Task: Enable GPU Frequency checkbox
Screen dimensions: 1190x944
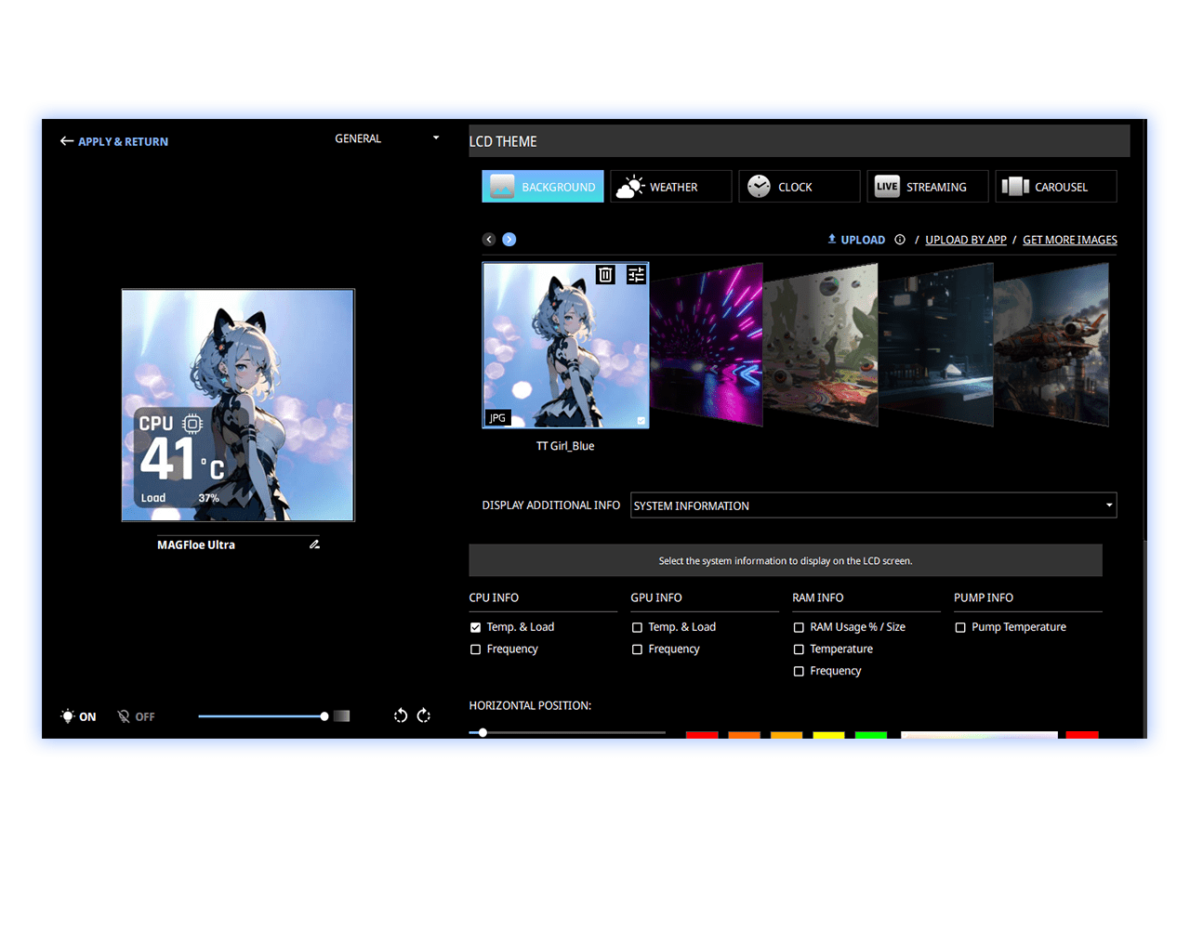Action: tap(638, 649)
